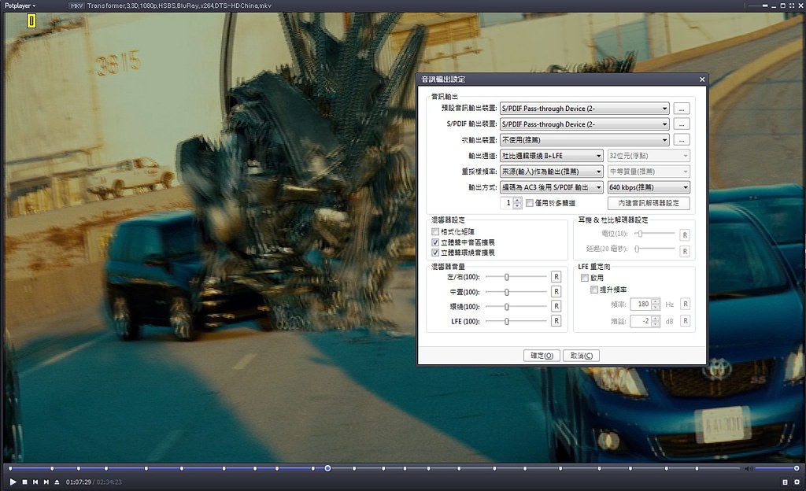Click the window opacity slider in title bar
806x491 pixels.
pyautogui.click(x=758, y=6)
